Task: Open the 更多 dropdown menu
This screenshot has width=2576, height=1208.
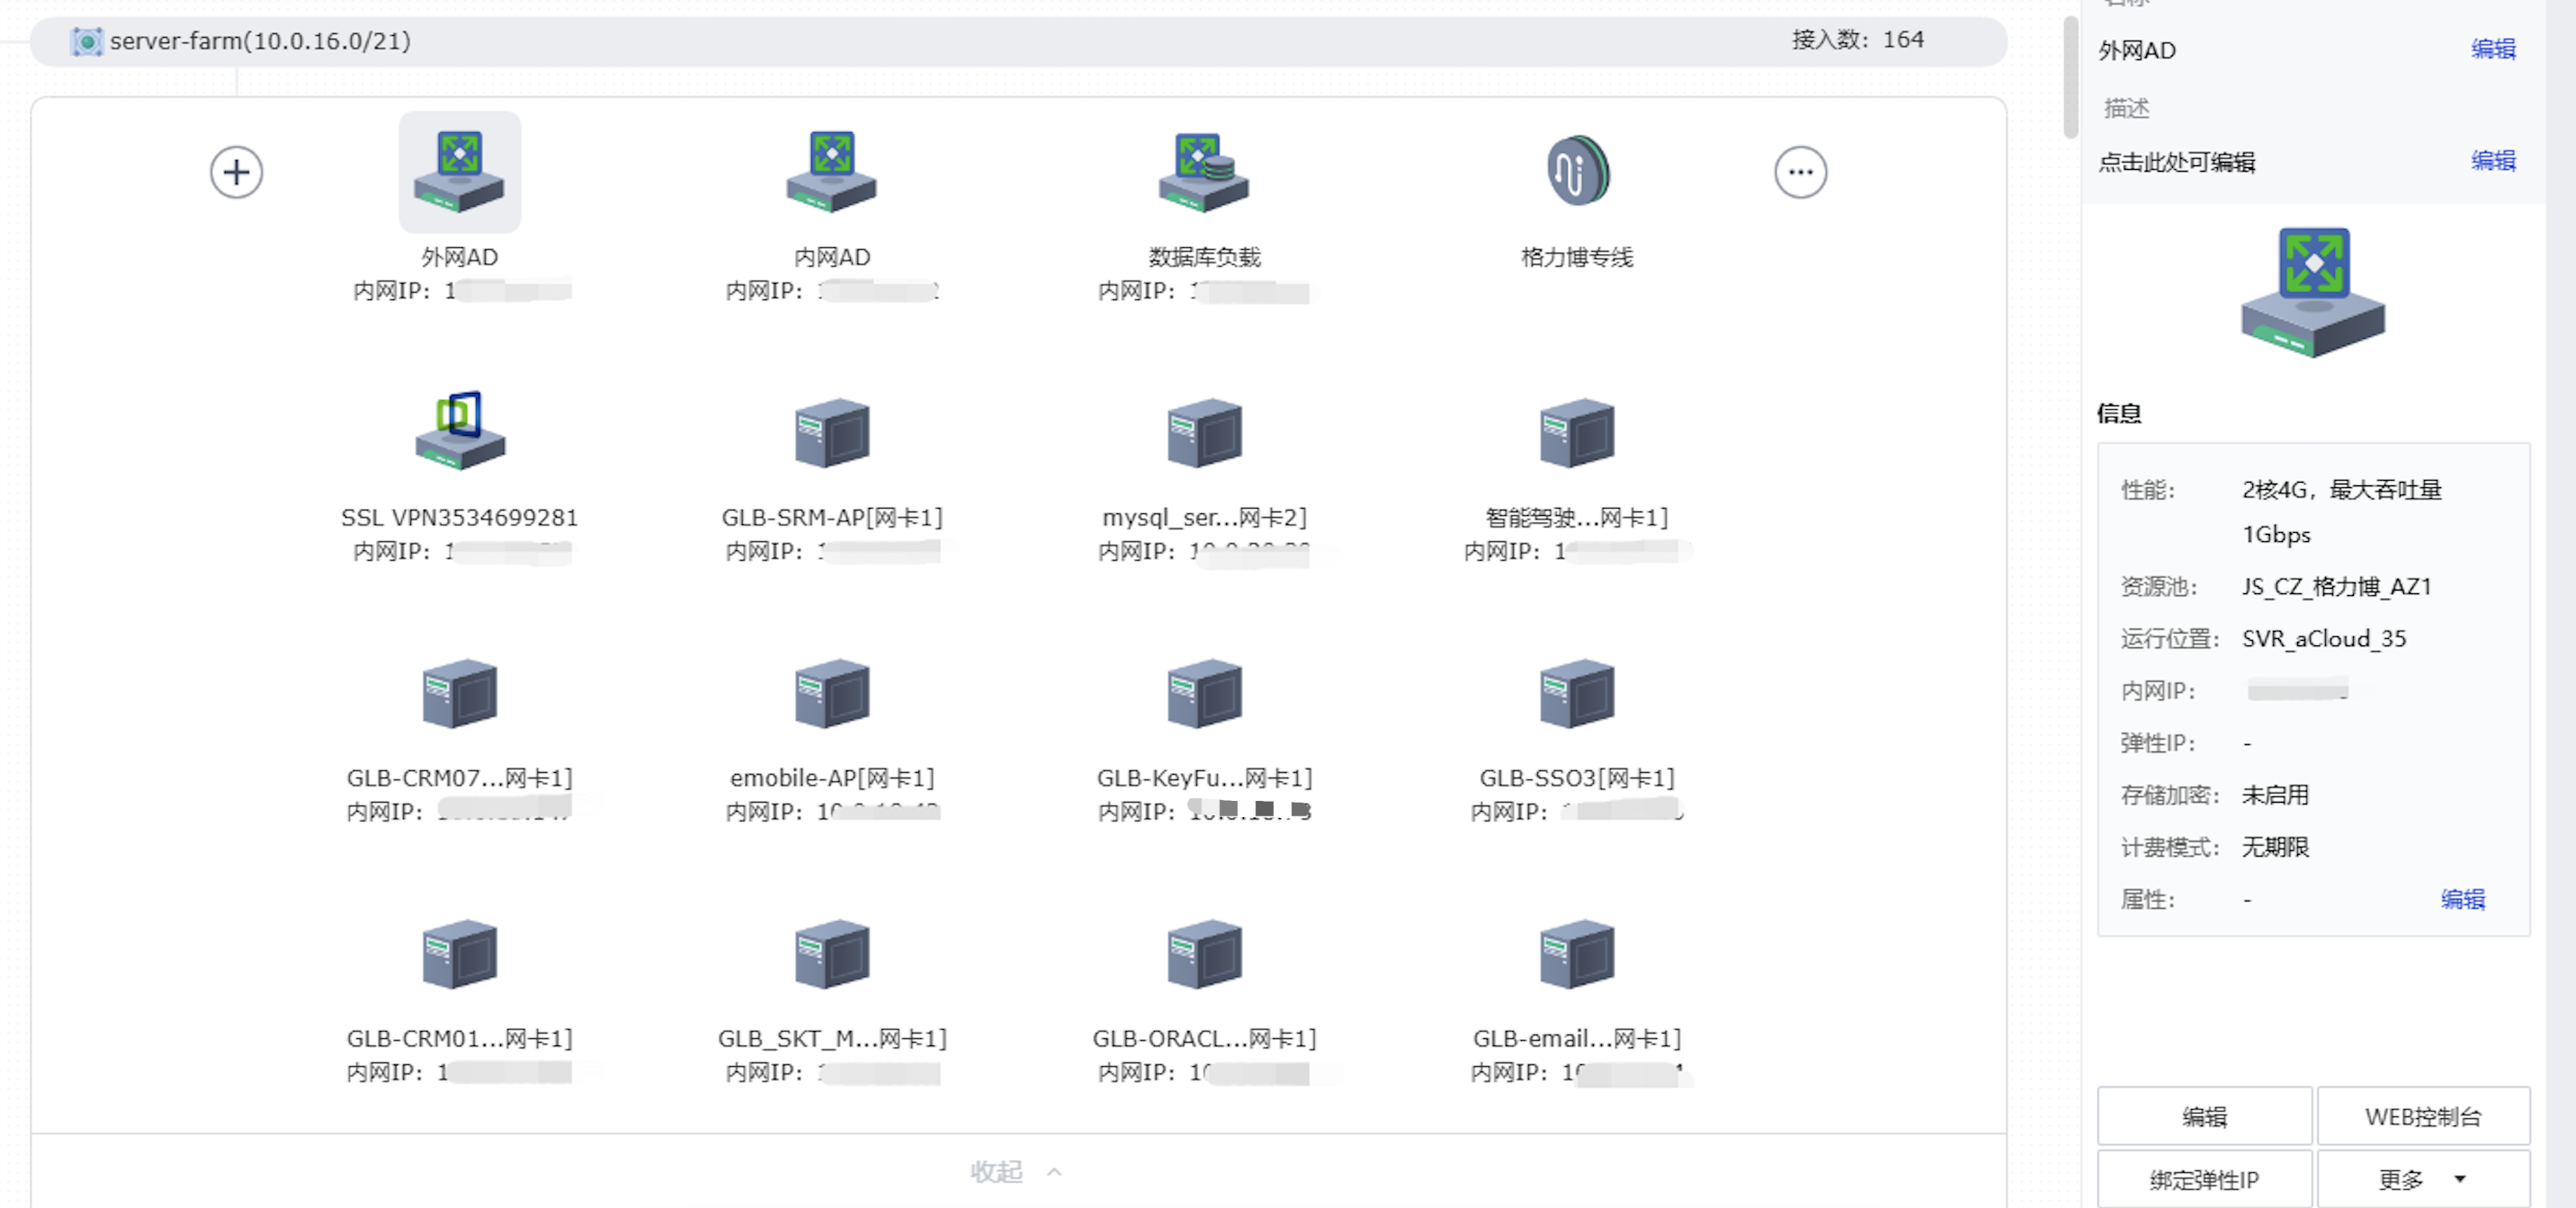Action: 2422,1180
